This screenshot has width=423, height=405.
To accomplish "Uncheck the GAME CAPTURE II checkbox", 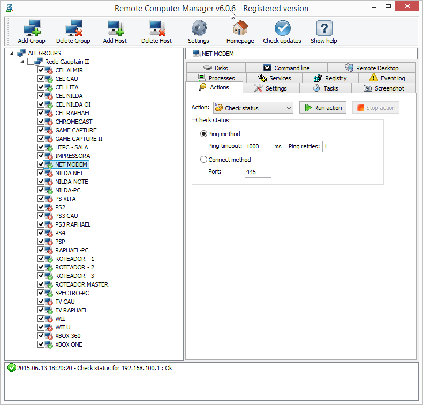I will (x=41, y=139).
